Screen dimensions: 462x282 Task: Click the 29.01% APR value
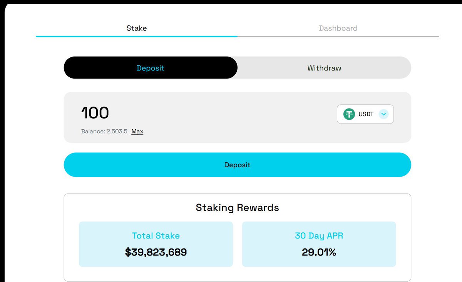tap(319, 252)
